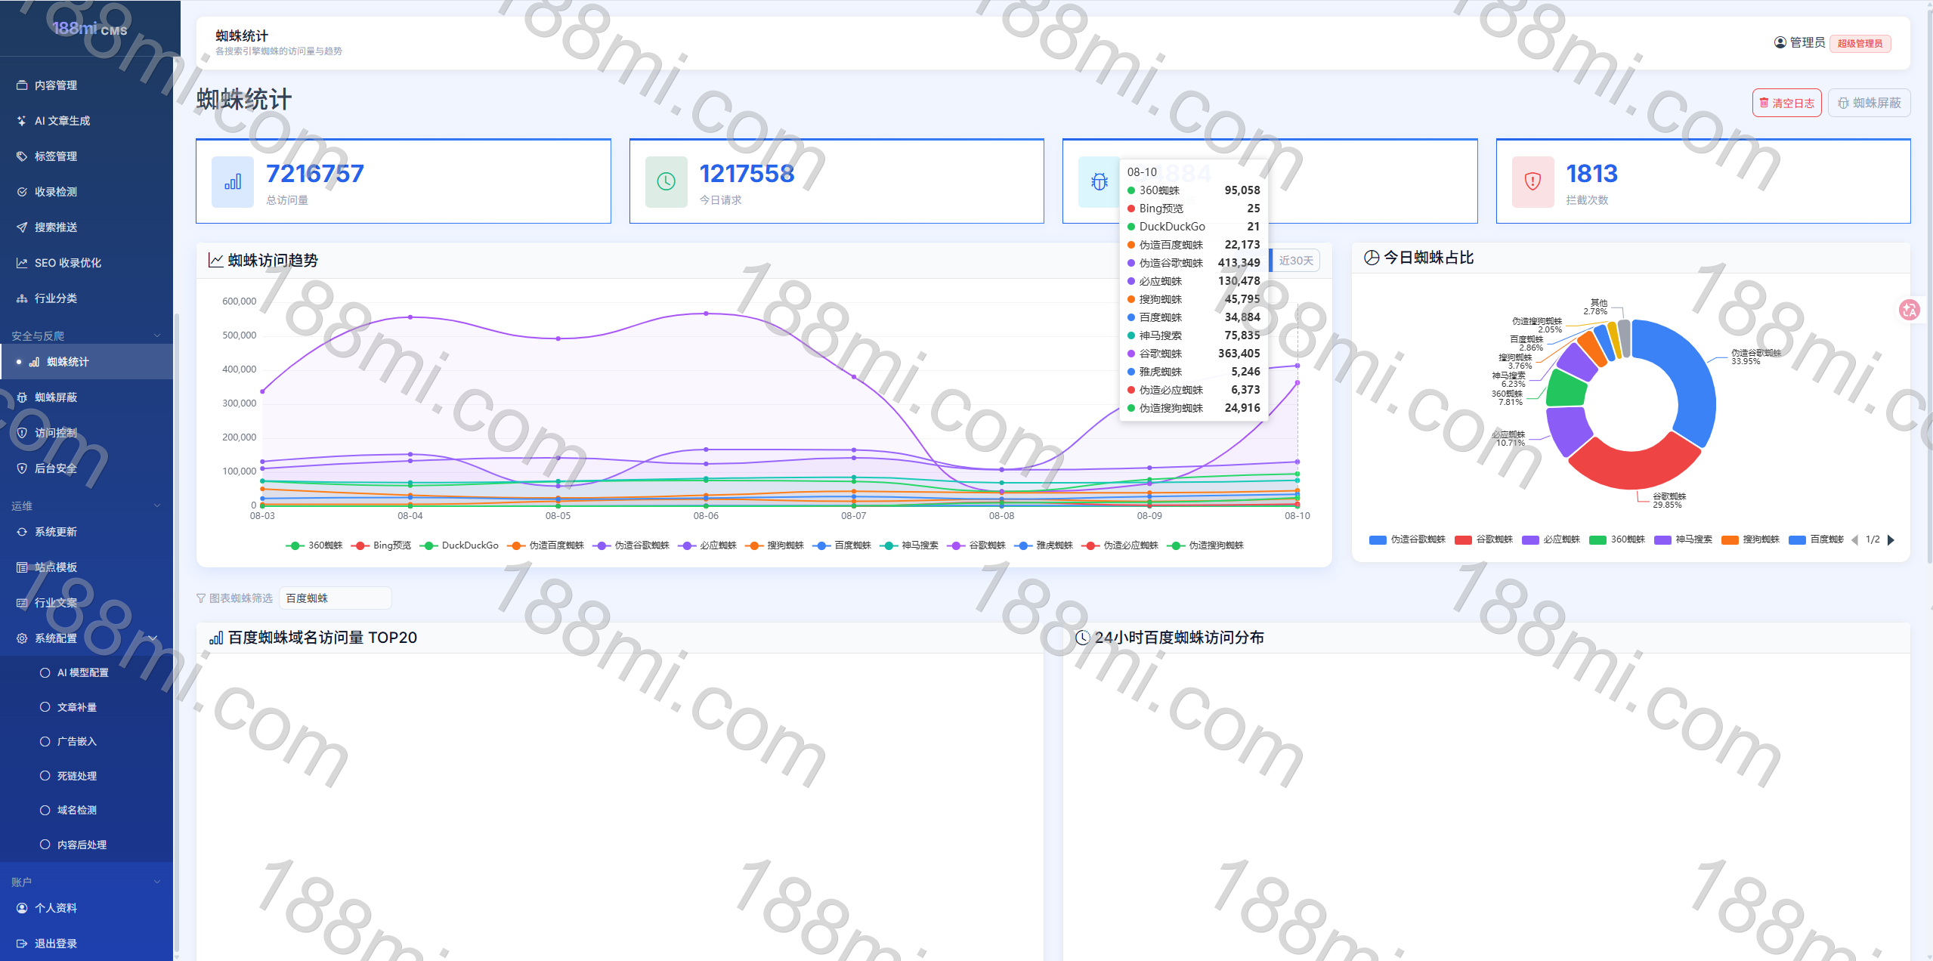Image resolution: width=1933 pixels, height=961 pixels.
Task: Click the 蜘蛛屏蔽 button at top right
Action: coord(1870,103)
